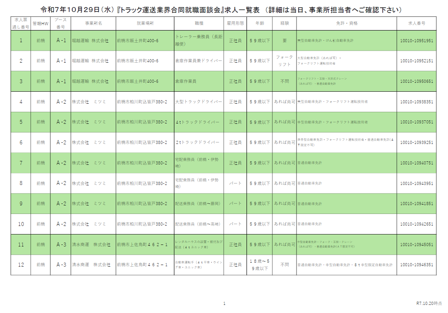The image size is (448, 313).
Task: Click the フォークリフト experience cell in row 2
Action: 284,61
